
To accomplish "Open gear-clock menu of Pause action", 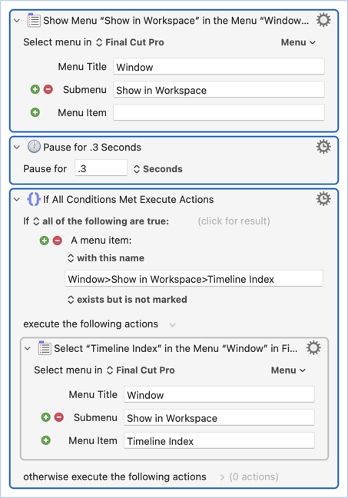I will (323, 147).
